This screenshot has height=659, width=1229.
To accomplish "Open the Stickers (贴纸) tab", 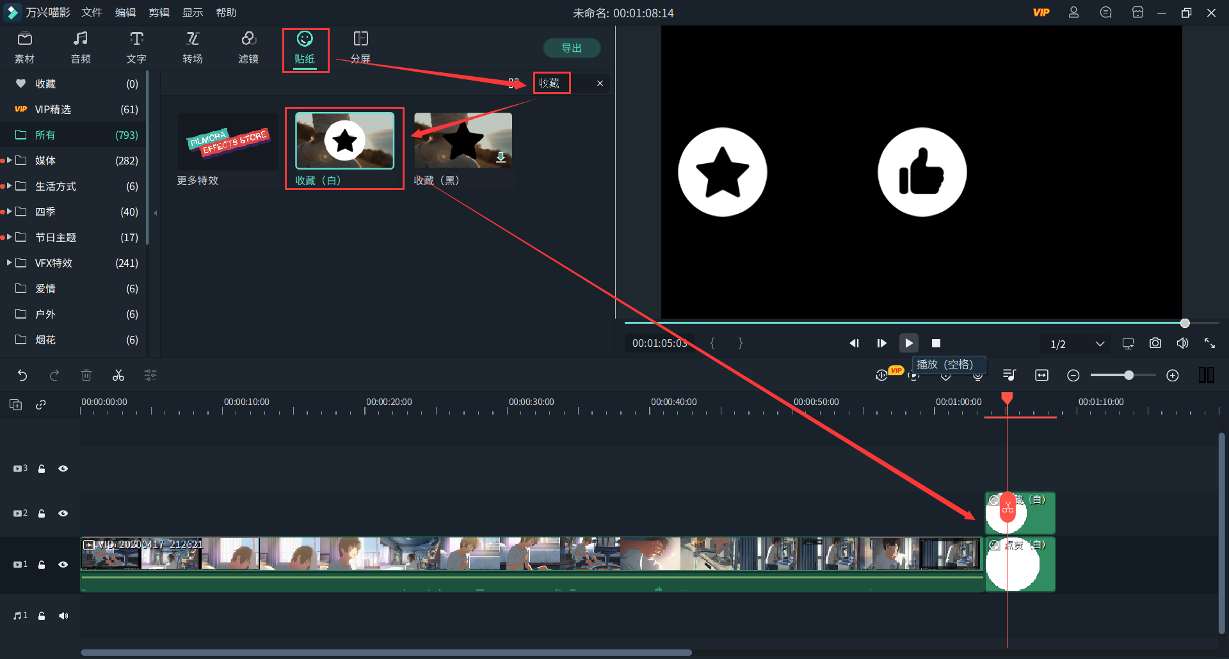I will pos(305,49).
